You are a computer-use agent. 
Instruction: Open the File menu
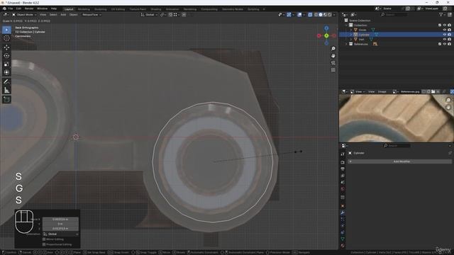[11, 8]
